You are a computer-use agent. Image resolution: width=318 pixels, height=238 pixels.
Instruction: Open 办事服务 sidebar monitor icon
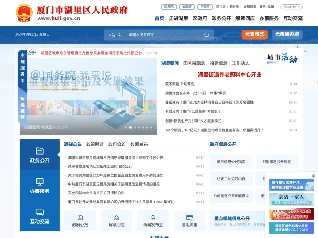point(40,182)
